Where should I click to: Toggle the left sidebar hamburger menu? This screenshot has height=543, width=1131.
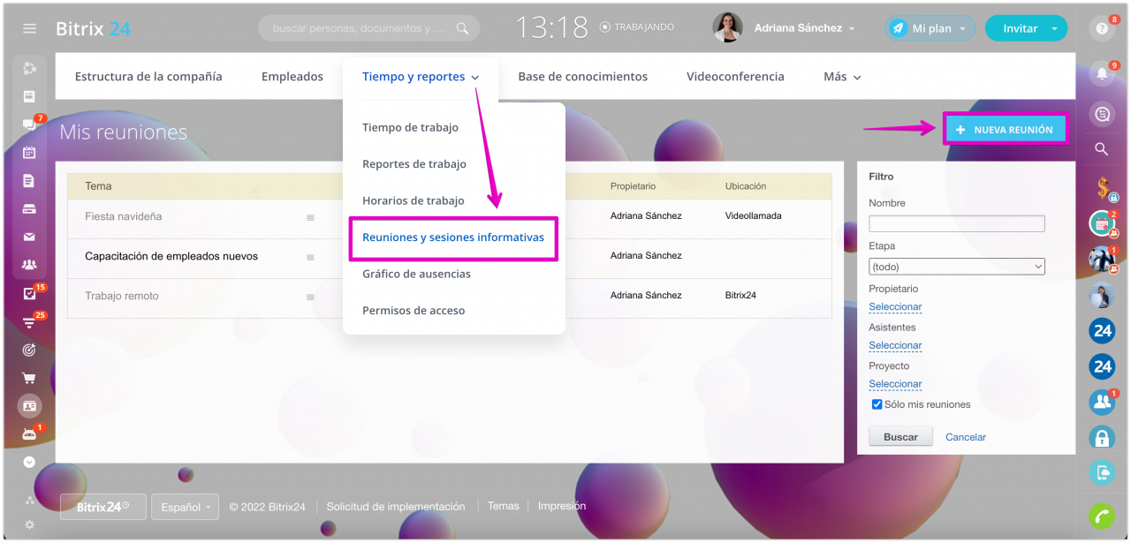point(29,28)
